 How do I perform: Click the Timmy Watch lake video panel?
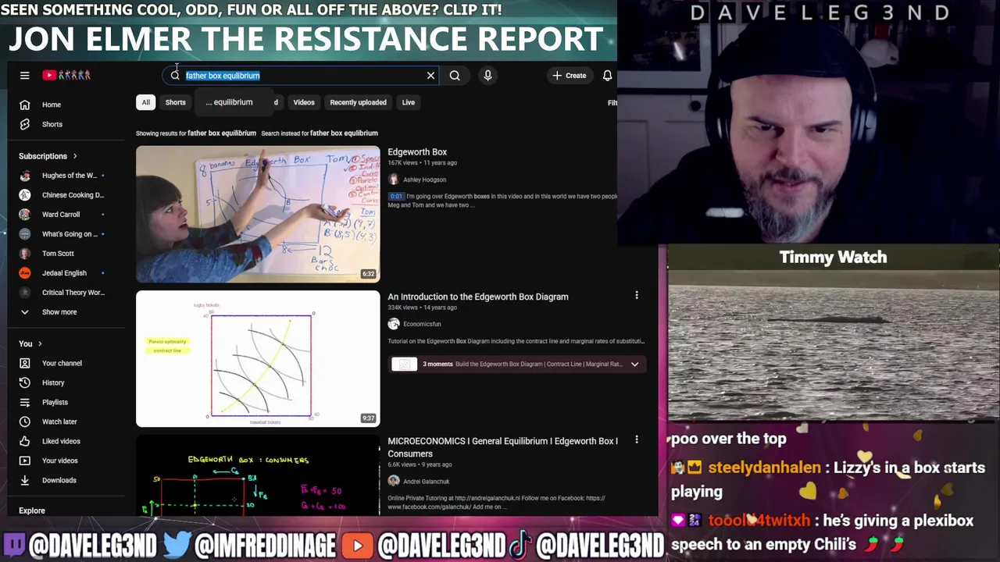[833, 347]
